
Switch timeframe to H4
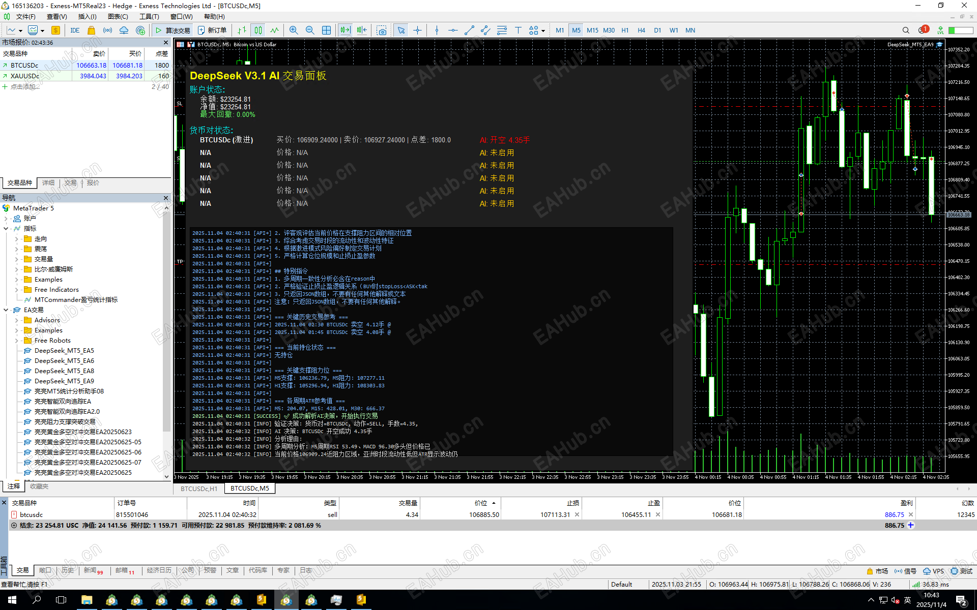tap(641, 30)
